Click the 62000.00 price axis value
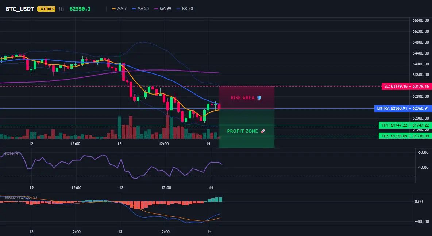Image resolution: width=432 pixels, height=236 pixels. tap(421, 119)
